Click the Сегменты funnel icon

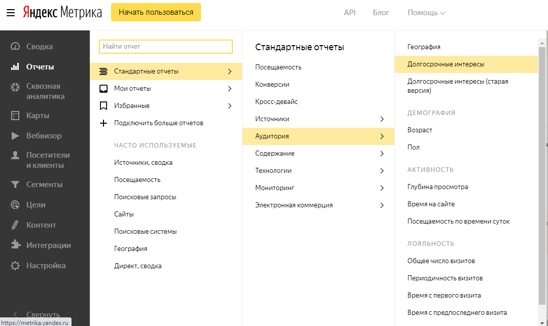coord(15,184)
